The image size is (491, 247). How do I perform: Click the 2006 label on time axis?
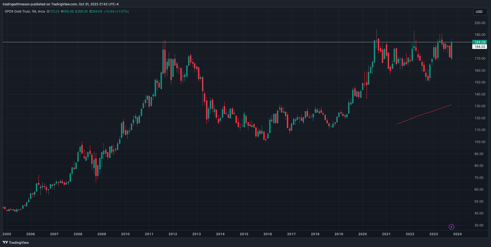[31, 234]
